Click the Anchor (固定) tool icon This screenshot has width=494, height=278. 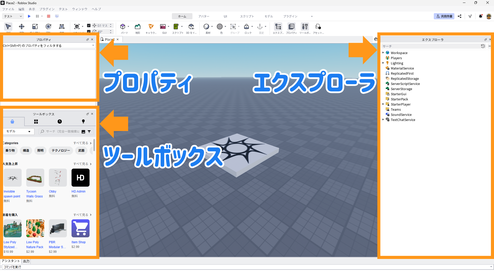click(x=260, y=27)
